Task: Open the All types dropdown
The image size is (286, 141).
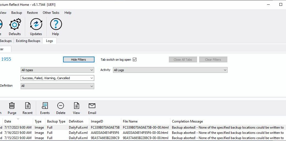Action: 58,70
